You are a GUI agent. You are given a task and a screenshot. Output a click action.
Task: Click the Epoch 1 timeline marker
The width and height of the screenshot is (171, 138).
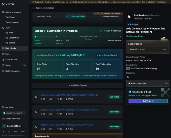[x=35, y=37]
